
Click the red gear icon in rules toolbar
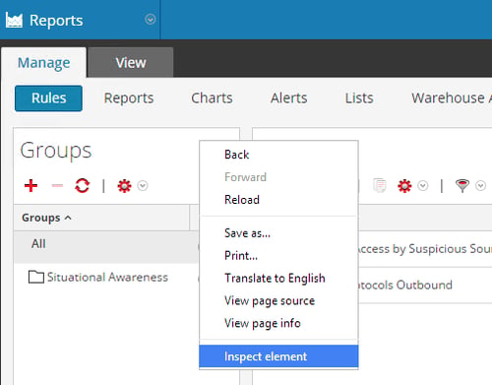click(404, 186)
